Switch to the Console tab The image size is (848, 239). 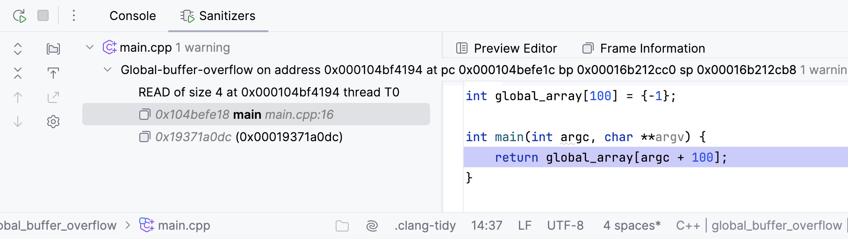132,16
